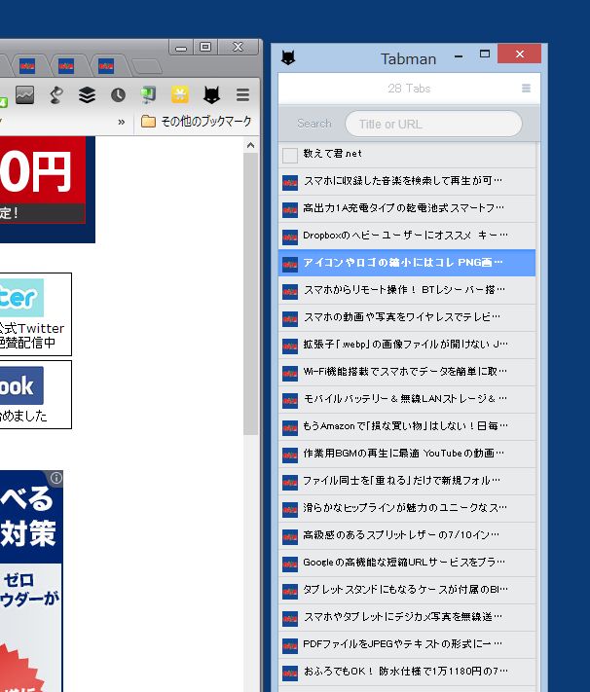Select the 高出力1A充電タイプ tab entry
This screenshot has height=692, width=590.
pos(407,208)
